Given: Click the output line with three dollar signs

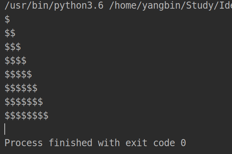Looking at the screenshot, I should [13, 47].
